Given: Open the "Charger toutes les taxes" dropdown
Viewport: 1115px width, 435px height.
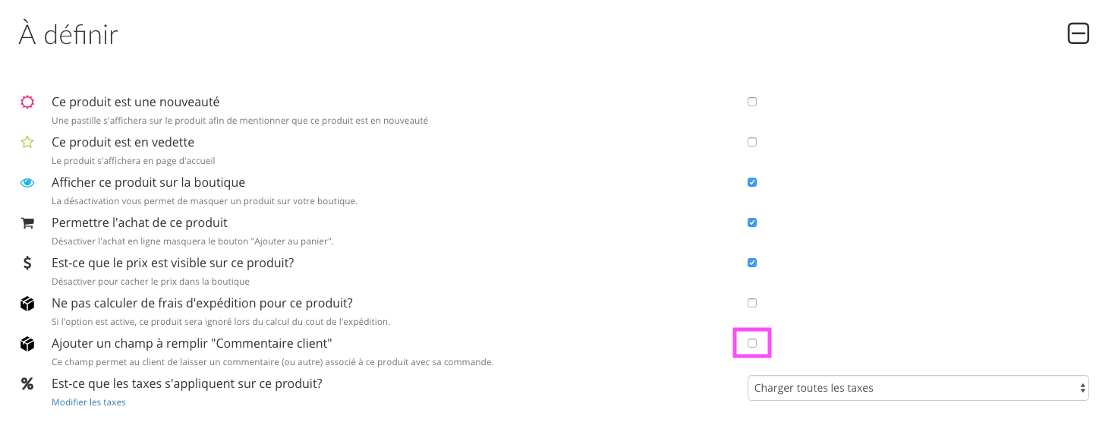Looking at the screenshot, I should (918, 388).
